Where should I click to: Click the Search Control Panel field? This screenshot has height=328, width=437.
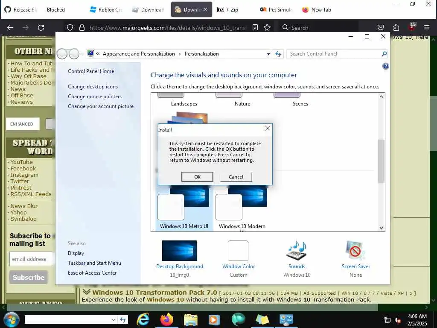[x=334, y=54]
